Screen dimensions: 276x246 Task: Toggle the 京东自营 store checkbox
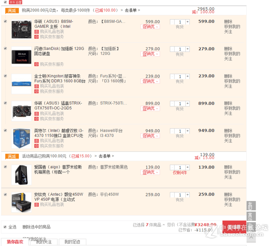5,2
